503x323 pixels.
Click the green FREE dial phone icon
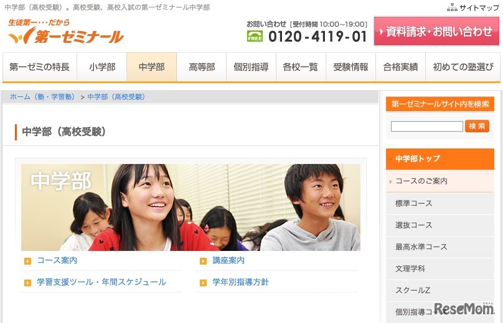255,36
